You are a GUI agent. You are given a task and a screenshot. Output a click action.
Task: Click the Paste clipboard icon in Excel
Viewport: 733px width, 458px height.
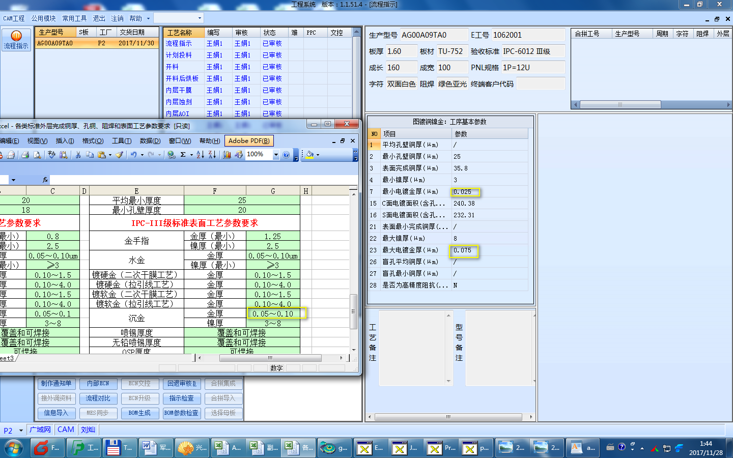(102, 155)
